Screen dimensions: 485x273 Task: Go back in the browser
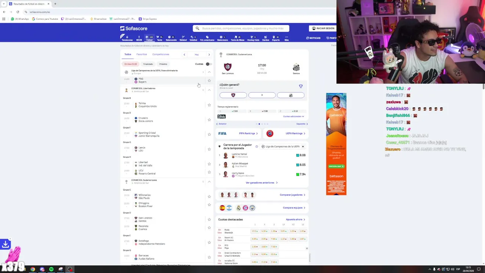coord(4,12)
